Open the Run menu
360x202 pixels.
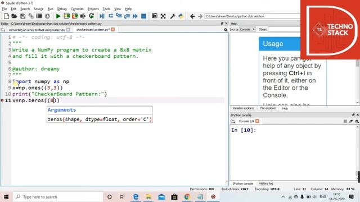pos(50,9)
